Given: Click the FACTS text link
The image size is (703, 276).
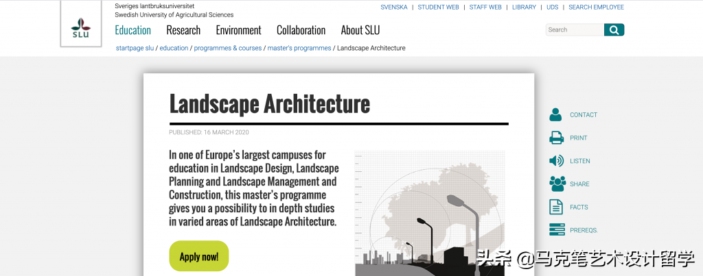Looking at the screenshot, I should pos(579,207).
